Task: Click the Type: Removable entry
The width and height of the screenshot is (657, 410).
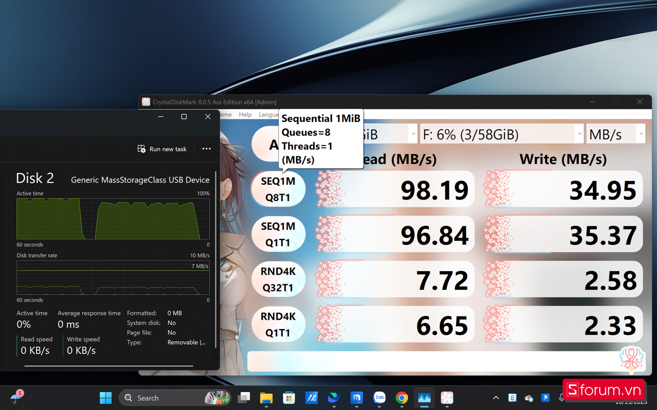Action: (166, 342)
